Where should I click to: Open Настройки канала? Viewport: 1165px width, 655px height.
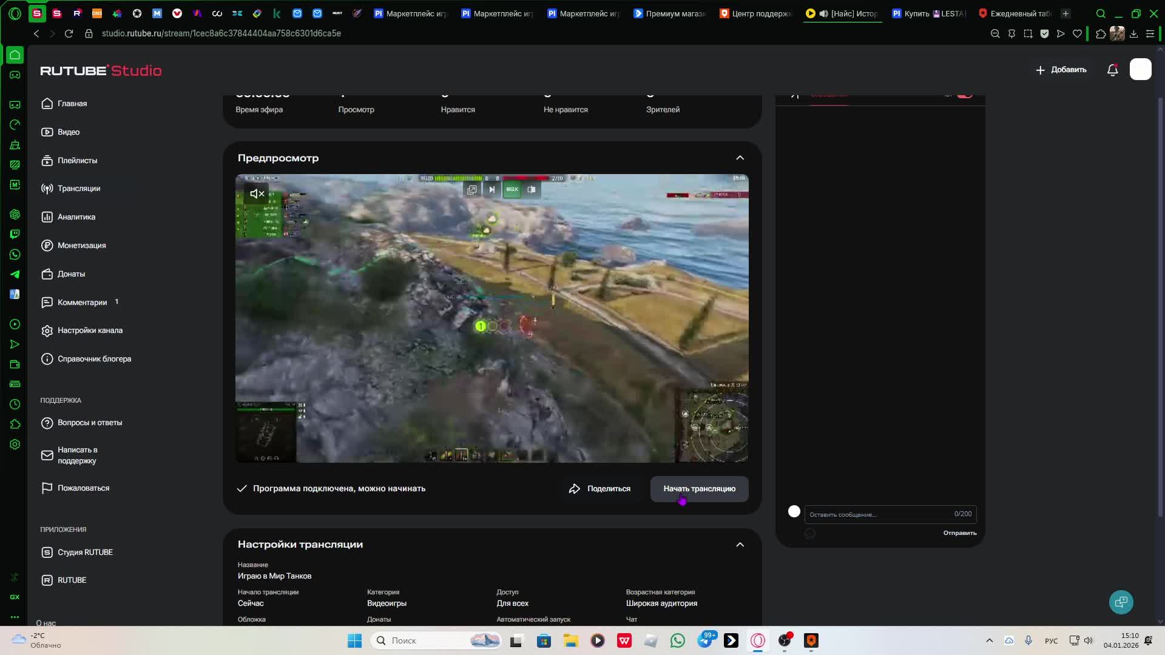pos(82,331)
